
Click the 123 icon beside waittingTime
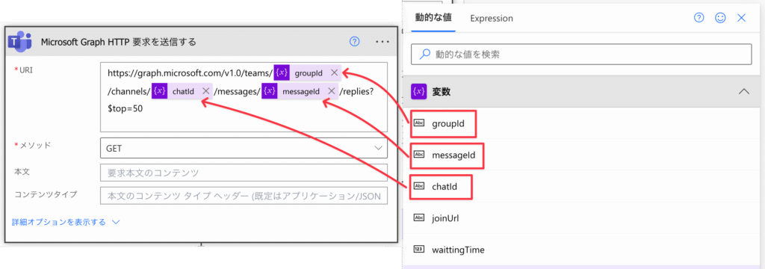(x=420, y=250)
